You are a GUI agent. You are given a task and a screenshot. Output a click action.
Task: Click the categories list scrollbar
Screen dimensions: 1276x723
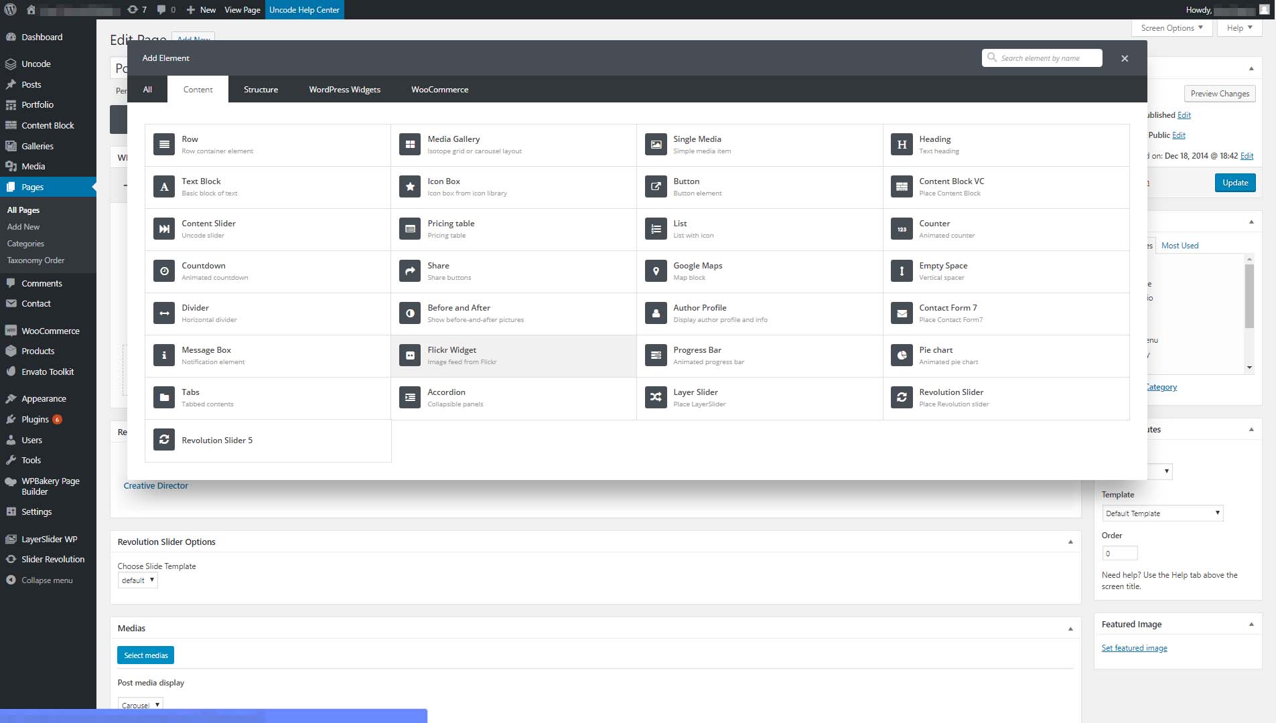tap(1249, 296)
